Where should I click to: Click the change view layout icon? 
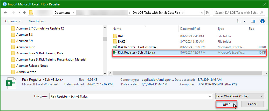click(239, 21)
